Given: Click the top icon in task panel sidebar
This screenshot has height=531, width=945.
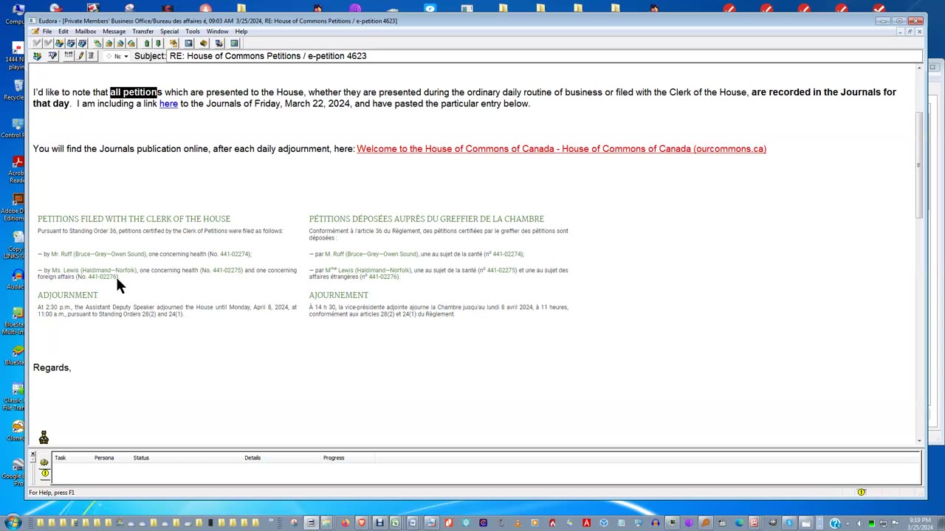Looking at the screenshot, I should (x=44, y=462).
